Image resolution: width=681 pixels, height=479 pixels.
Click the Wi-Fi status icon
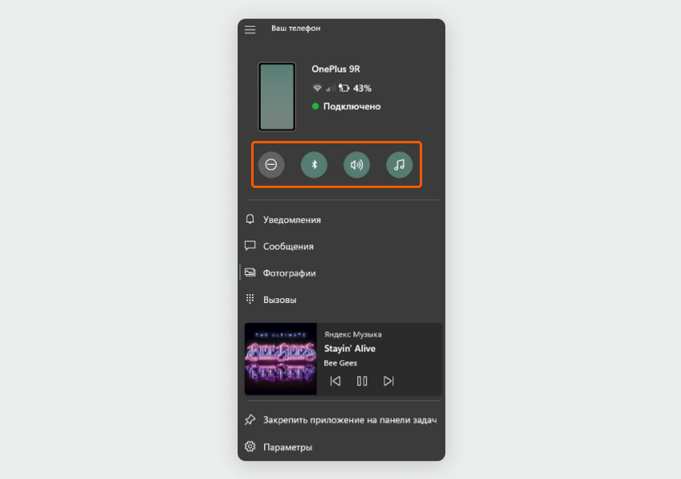(x=317, y=88)
